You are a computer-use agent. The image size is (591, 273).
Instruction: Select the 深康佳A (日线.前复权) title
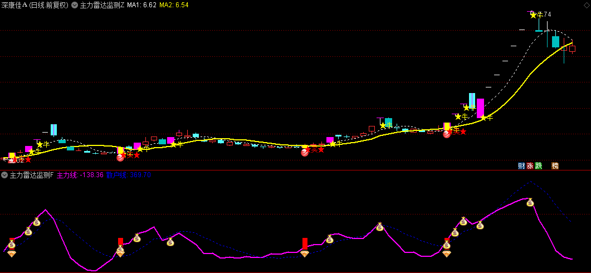tap(35, 5)
